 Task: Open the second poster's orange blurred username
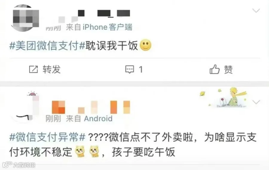coord(91,107)
